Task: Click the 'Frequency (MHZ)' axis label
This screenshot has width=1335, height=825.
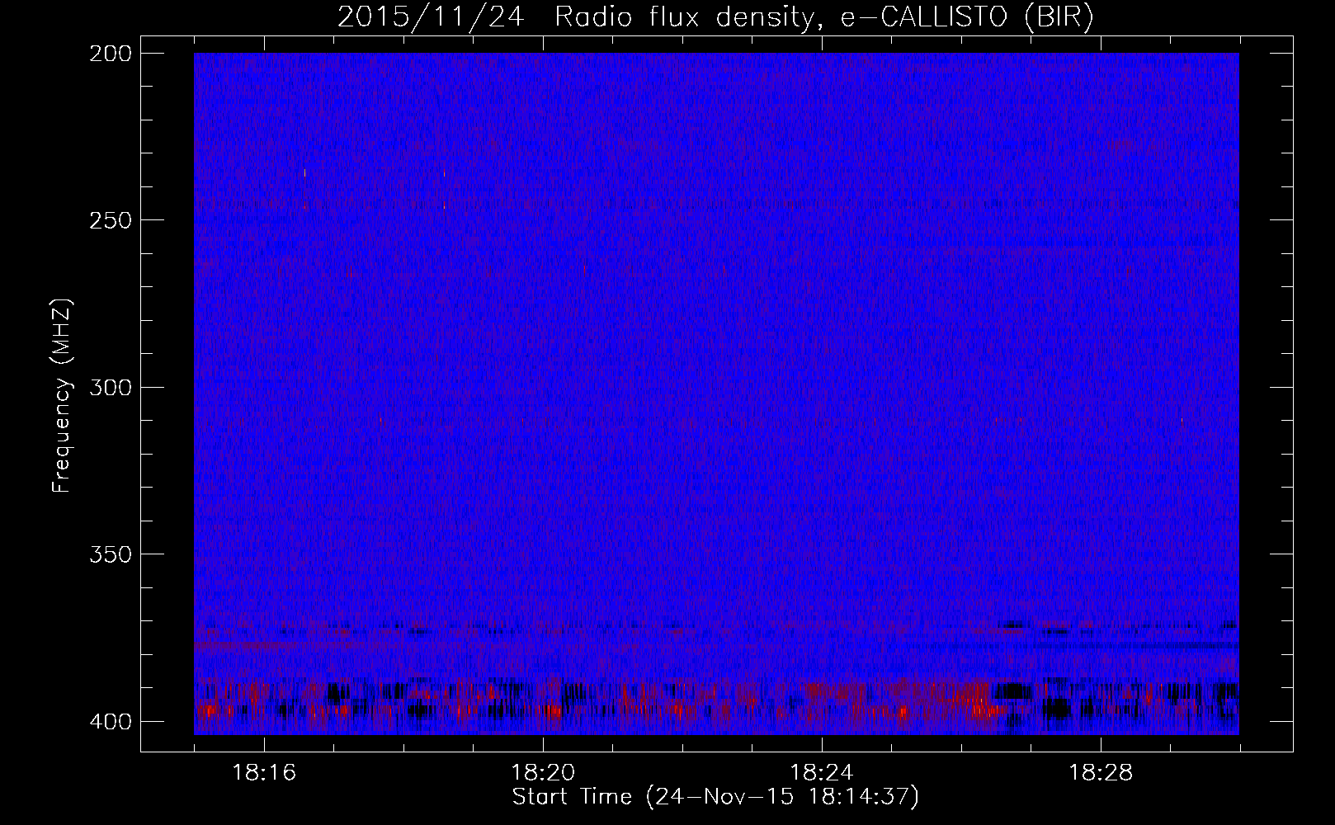Action: [62, 396]
